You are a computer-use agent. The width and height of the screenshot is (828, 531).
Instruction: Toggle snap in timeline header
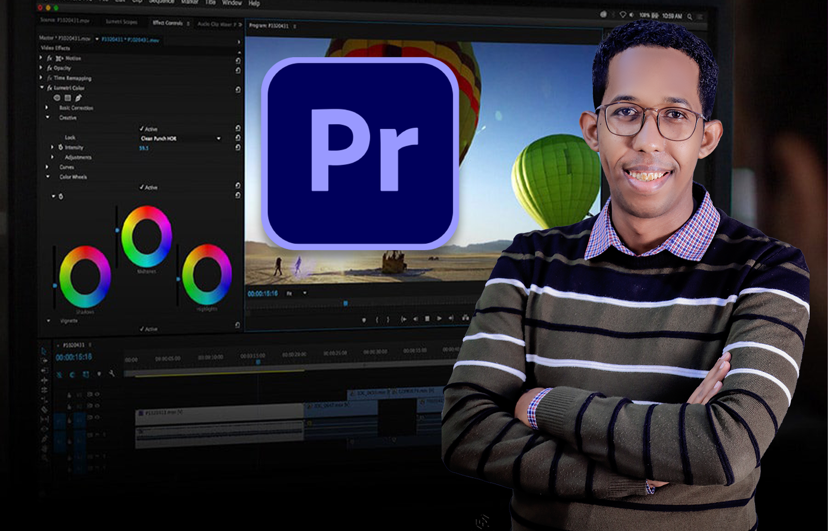pos(72,374)
